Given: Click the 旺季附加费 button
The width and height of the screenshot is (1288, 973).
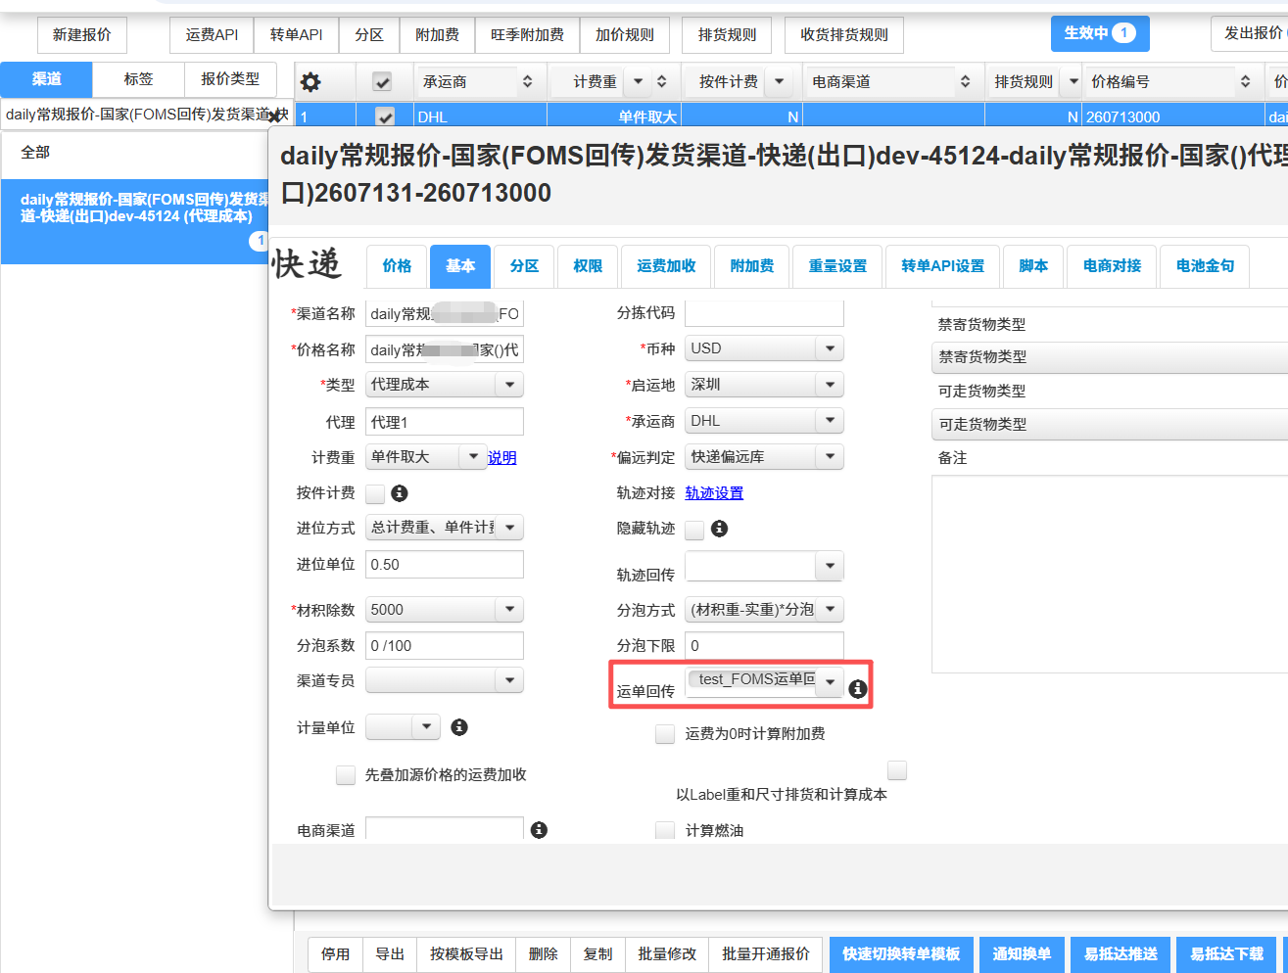Looking at the screenshot, I should tap(527, 35).
